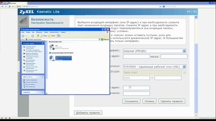216x121 pixels.
Task: Open the Правка menu in Network Connections window
Action: pyautogui.click(x=28, y=32)
